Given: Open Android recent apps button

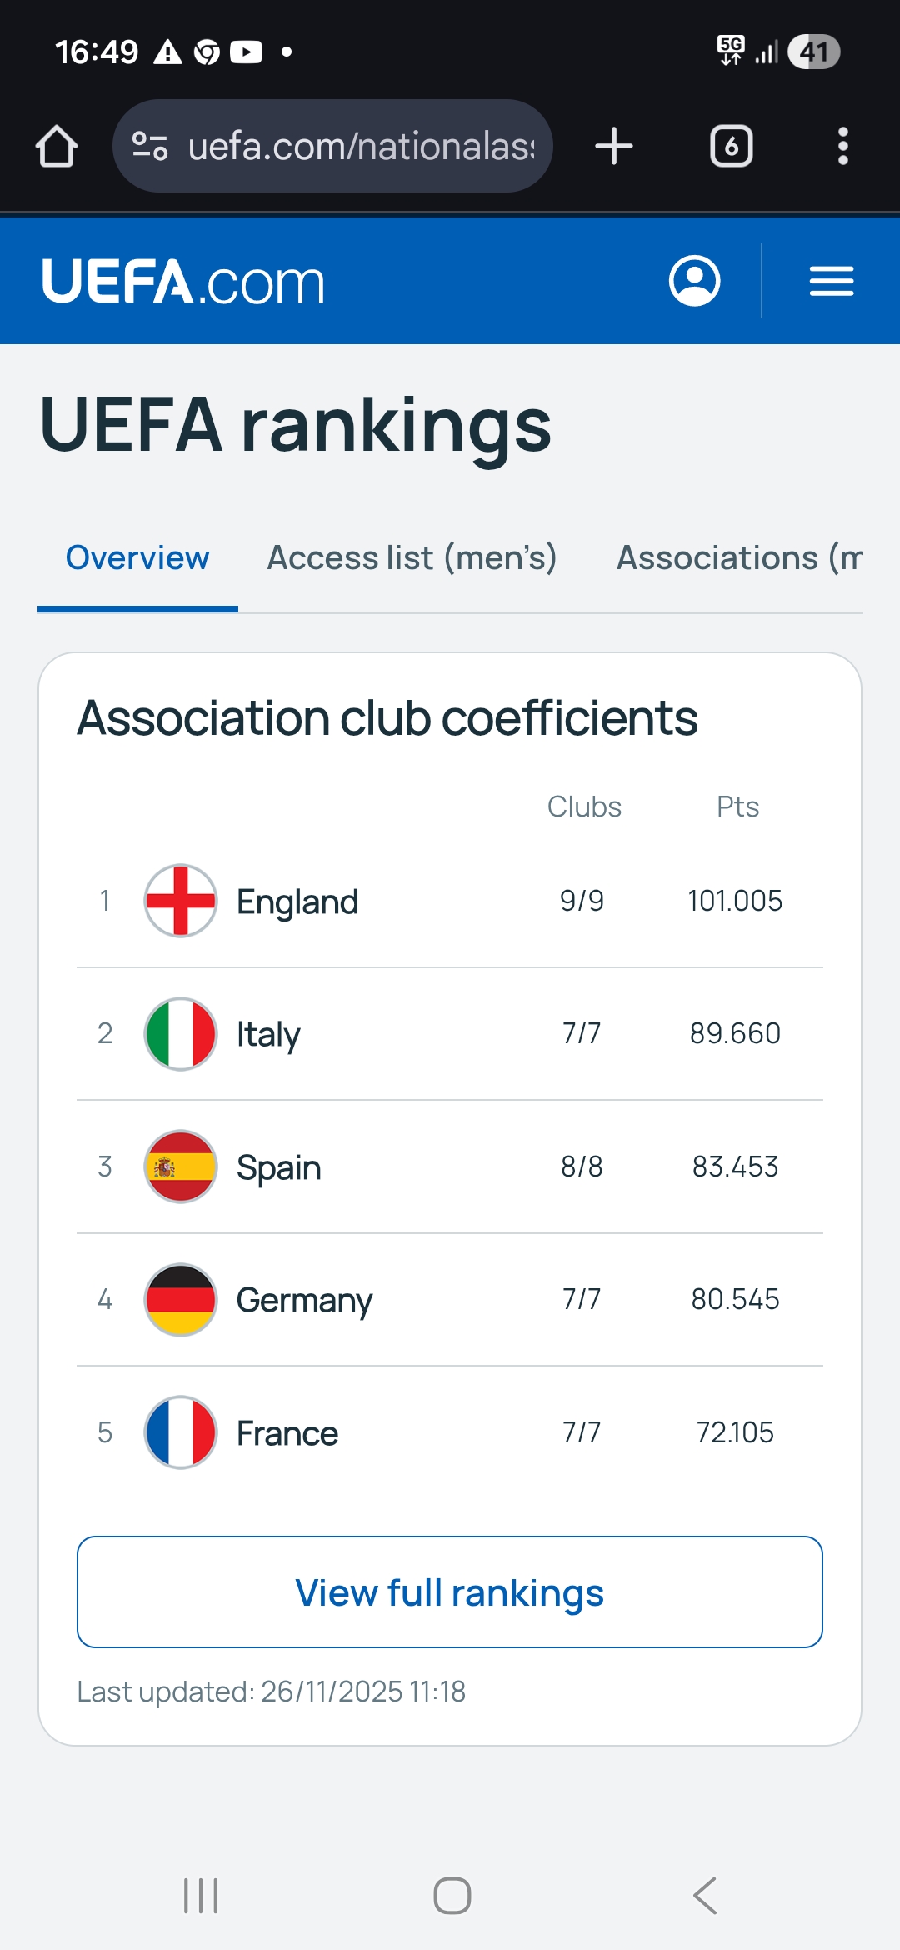Looking at the screenshot, I should coord(201,1896).
